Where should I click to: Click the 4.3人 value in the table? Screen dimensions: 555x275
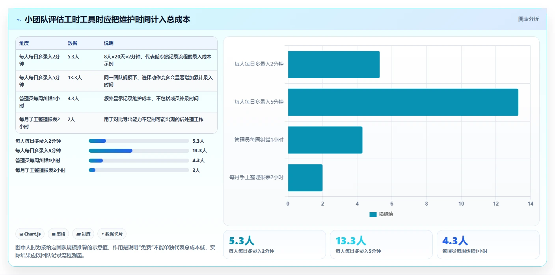[x=73, y=99]
